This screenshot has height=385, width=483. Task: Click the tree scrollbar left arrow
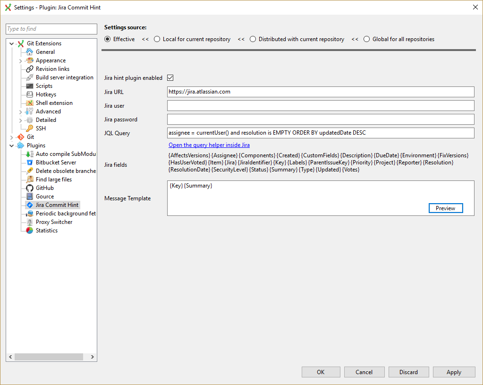[x=10, y=357]
